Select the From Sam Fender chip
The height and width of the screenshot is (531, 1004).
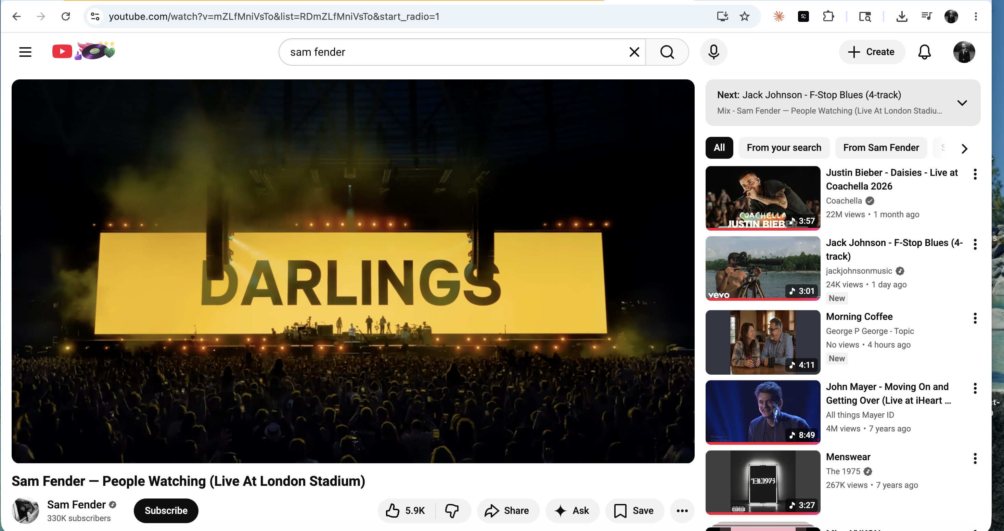tap(881, 148)
